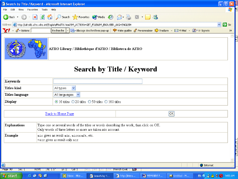Image resolution: width=238 pixels, height=179 pixels.
Task: Open the Traduire dropdown arrow
Action: click(171, 30)
